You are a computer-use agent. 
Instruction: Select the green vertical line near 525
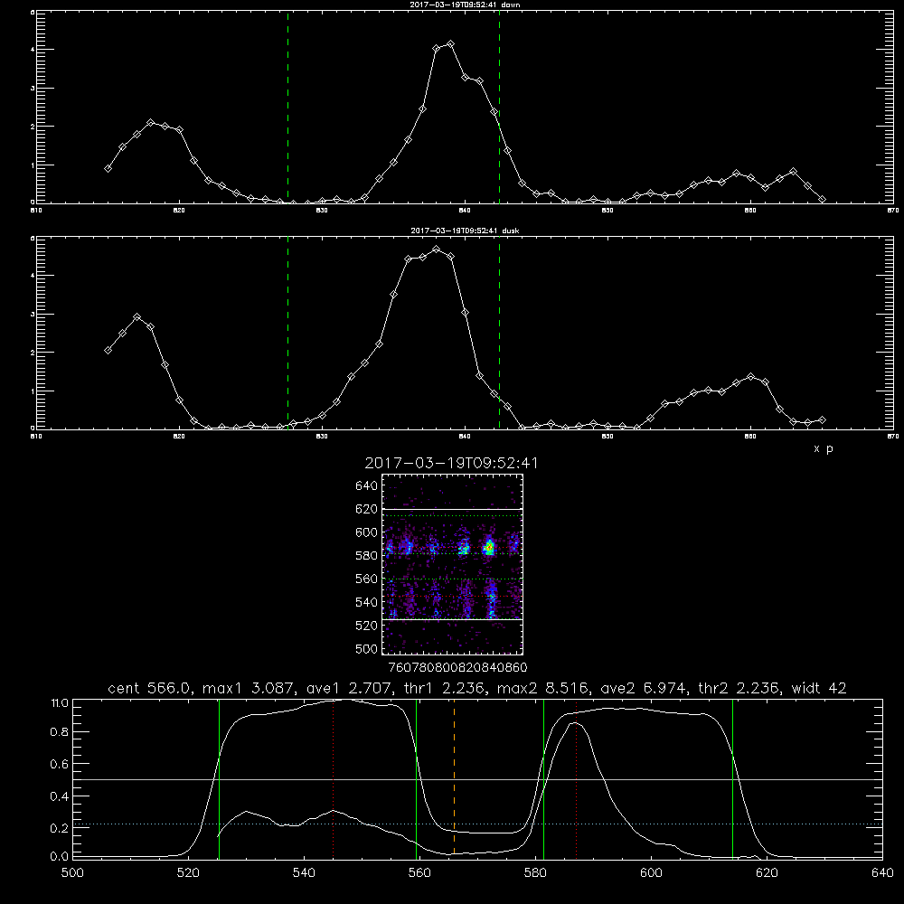pos(219,778)
